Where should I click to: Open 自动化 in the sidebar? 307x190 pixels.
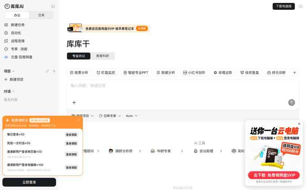click(13, 33)
